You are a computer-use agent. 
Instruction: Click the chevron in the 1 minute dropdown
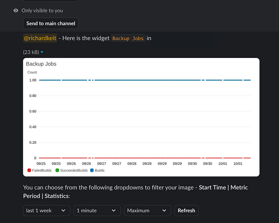(114, 211)
